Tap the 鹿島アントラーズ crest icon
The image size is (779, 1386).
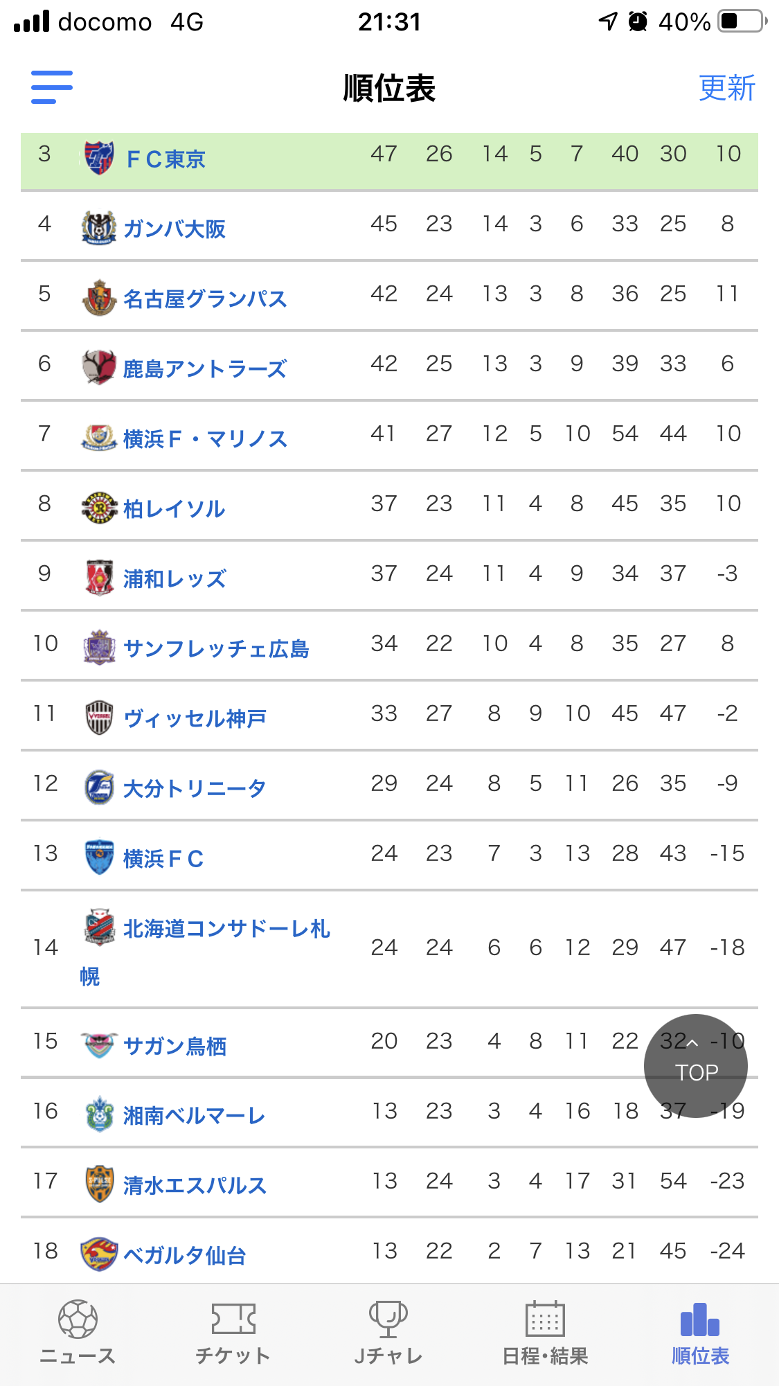pyautogui.click(x=99, y=367)
